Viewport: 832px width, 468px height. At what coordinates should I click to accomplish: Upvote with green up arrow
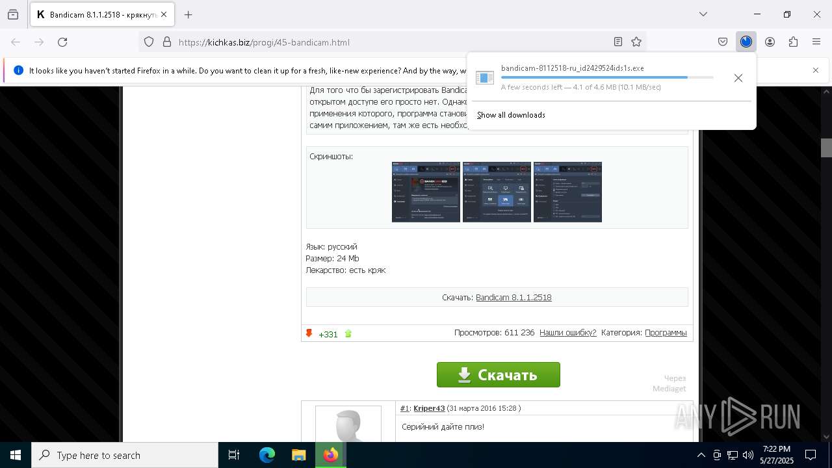click(x=348, y=333)
